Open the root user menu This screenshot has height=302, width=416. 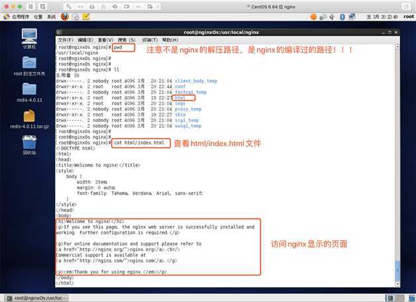pyautogui.click(x=409, y=17)
